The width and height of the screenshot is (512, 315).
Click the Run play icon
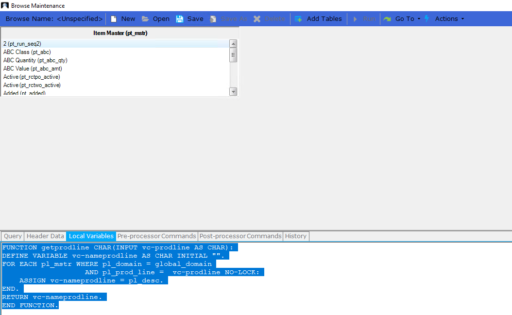356,18
